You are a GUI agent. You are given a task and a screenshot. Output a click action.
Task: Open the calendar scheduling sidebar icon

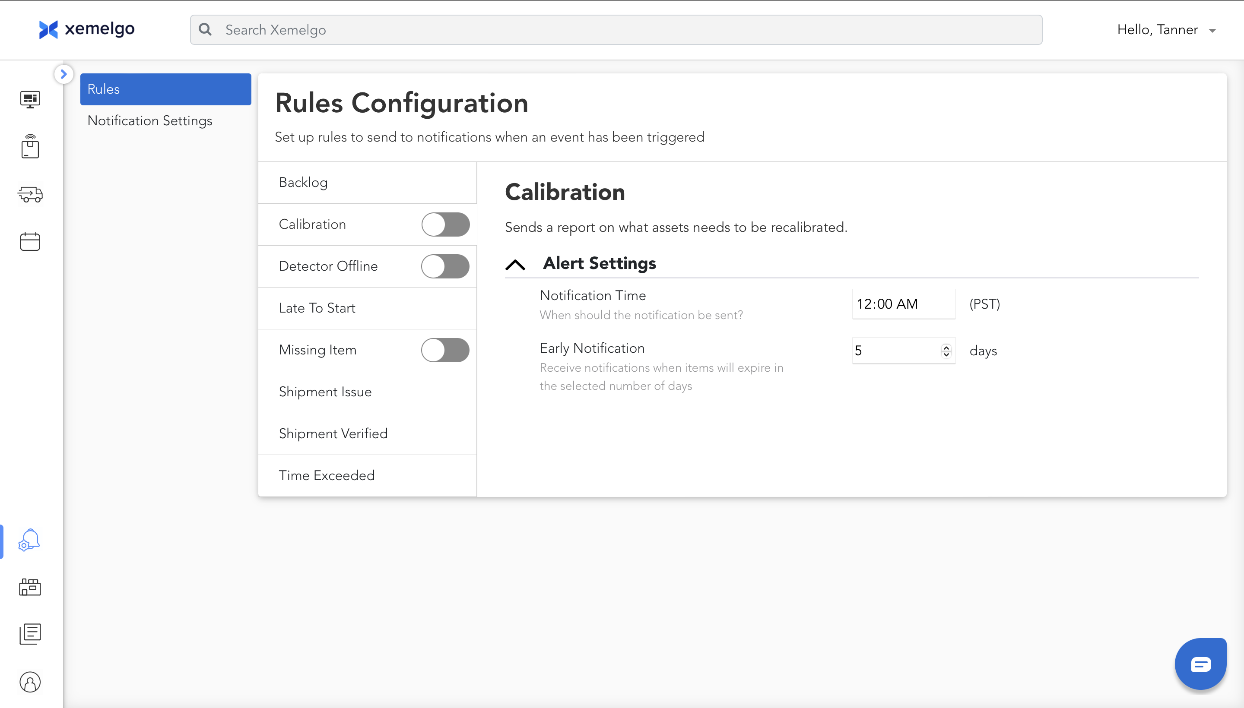point(30,242)
